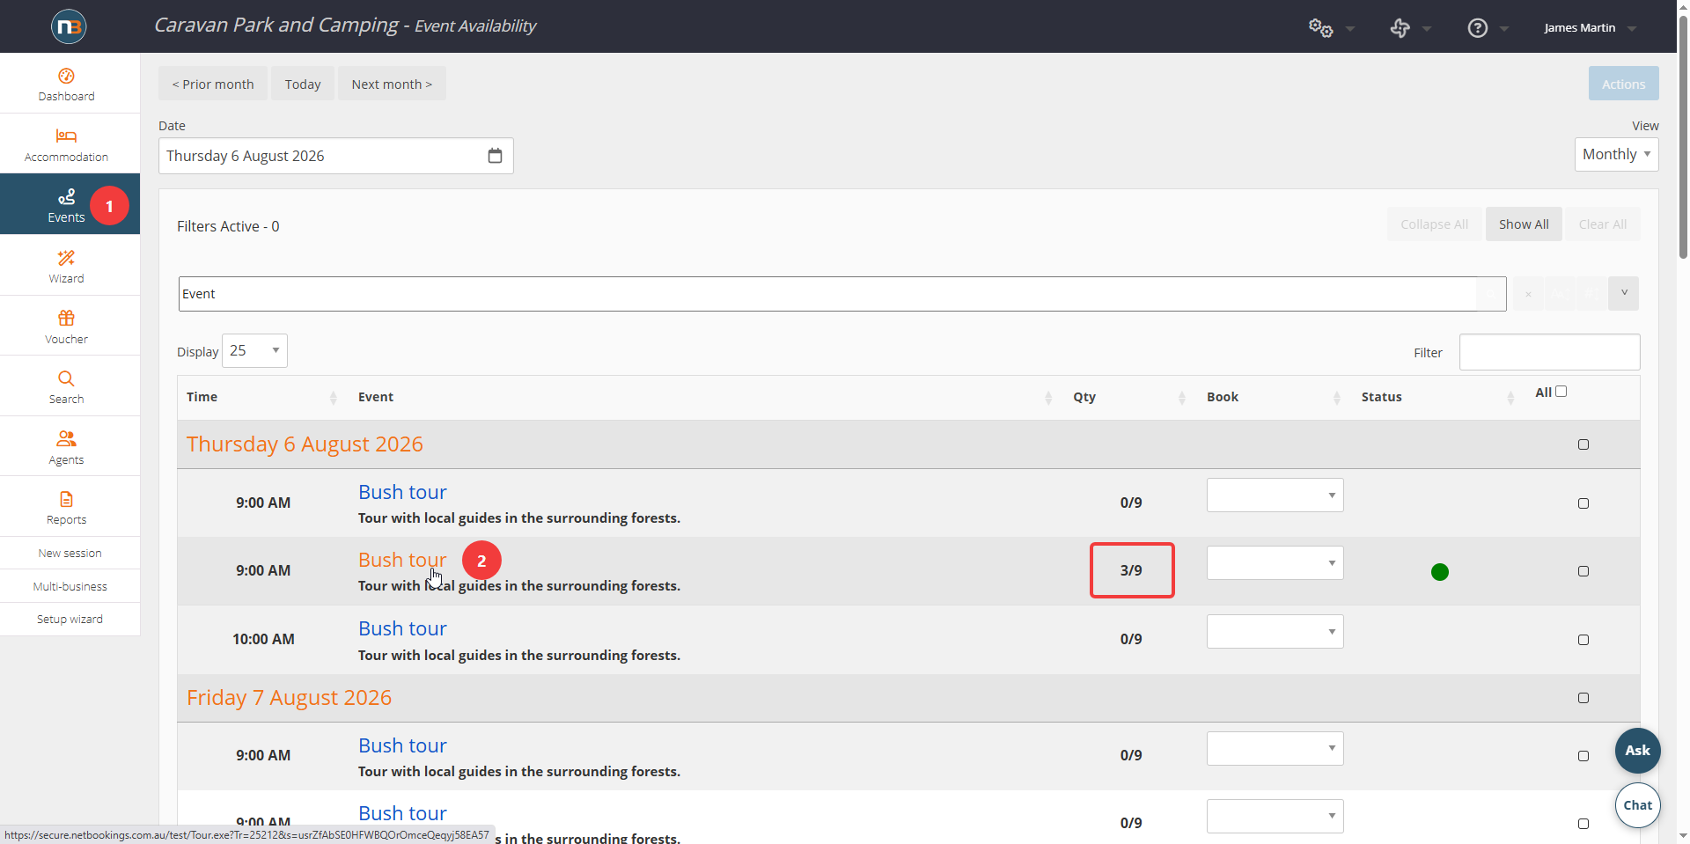The image size is (1690, 844).
Task: Click into the Filter text box
Action: click(1549, 352)
